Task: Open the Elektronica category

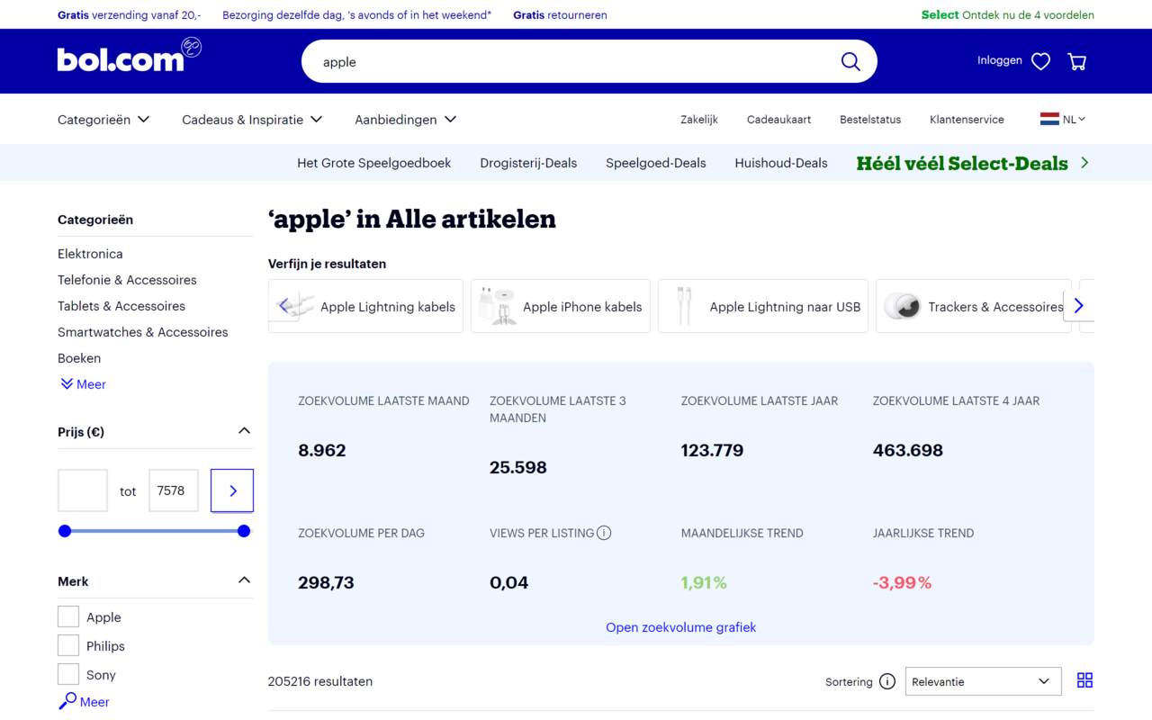Action: click(x=90, y=254)
